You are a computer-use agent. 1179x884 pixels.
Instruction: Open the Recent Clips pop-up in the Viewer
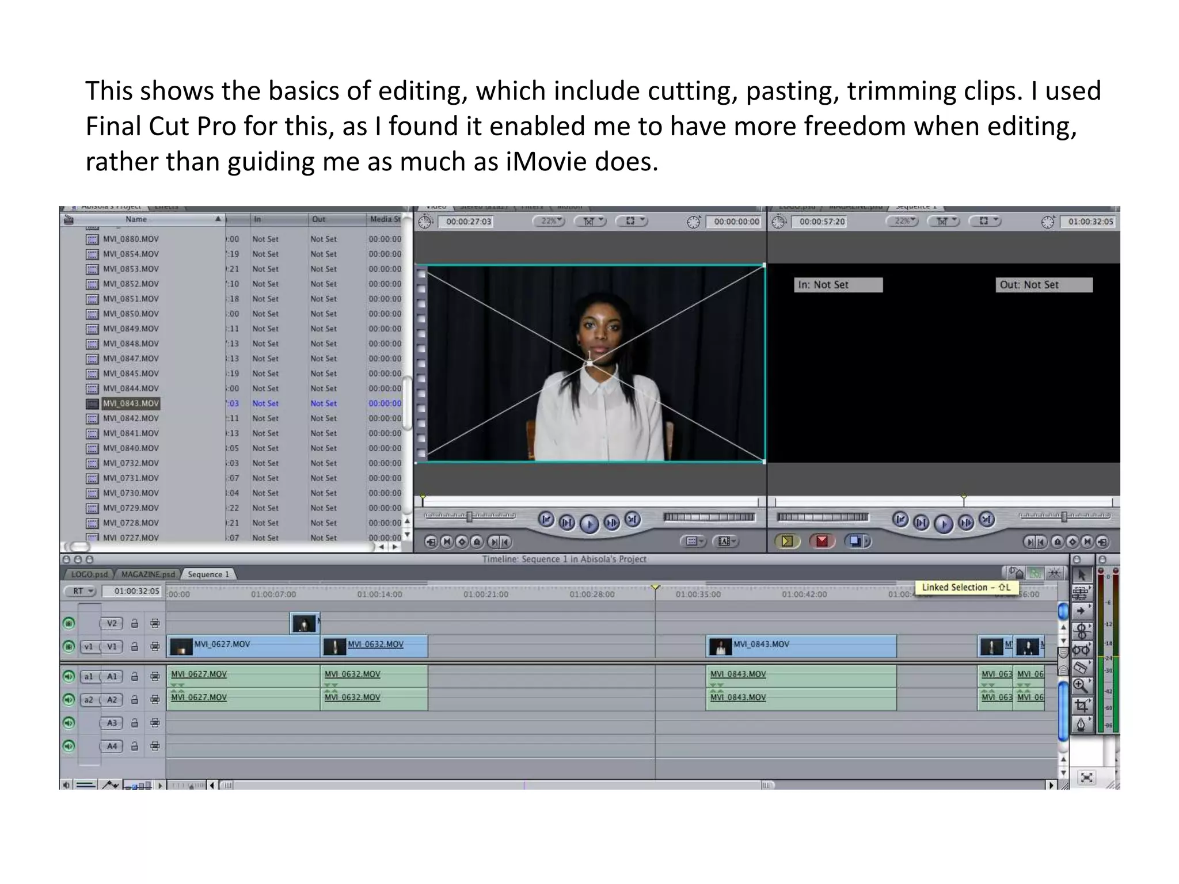(693, 541)
